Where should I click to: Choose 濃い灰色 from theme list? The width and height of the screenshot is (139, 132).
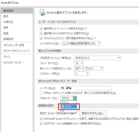tap(69, 106)
